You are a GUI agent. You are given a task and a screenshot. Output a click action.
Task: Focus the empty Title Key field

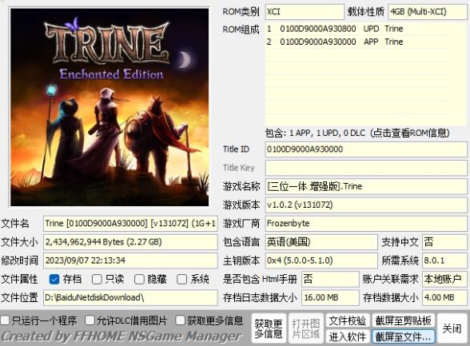click(x=366, y=168)
